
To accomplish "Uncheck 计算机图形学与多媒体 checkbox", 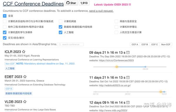I will coord(5,32).
